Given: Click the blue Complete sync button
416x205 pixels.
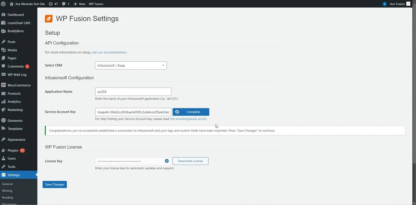Looking at the screenshot, I should pyautogui.click(x=191, y=112).
